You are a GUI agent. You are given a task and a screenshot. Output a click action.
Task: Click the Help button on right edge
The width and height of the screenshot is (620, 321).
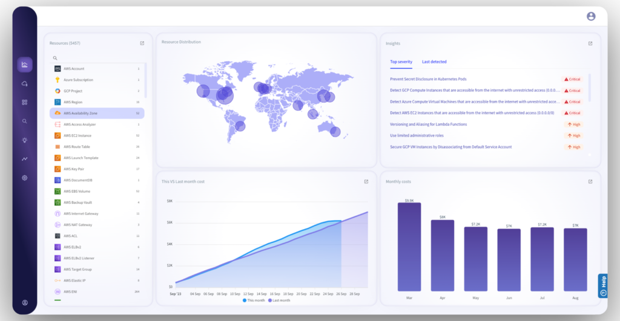point(603,286)
